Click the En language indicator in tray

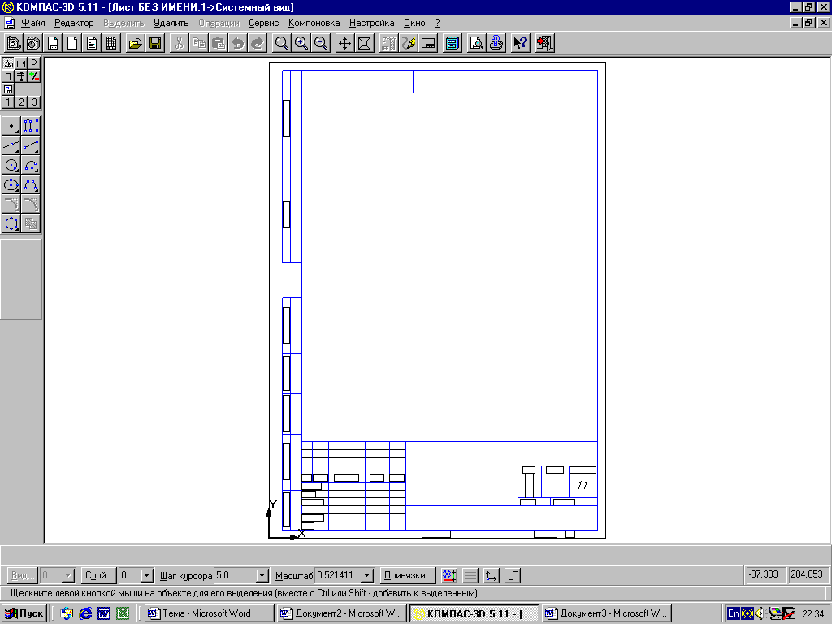click(x=734, y=613)
